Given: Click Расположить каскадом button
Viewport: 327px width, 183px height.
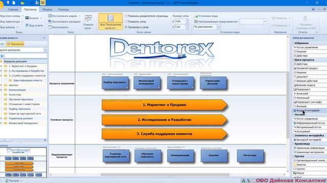Looking at the screenshot, I should pos(64,21).
